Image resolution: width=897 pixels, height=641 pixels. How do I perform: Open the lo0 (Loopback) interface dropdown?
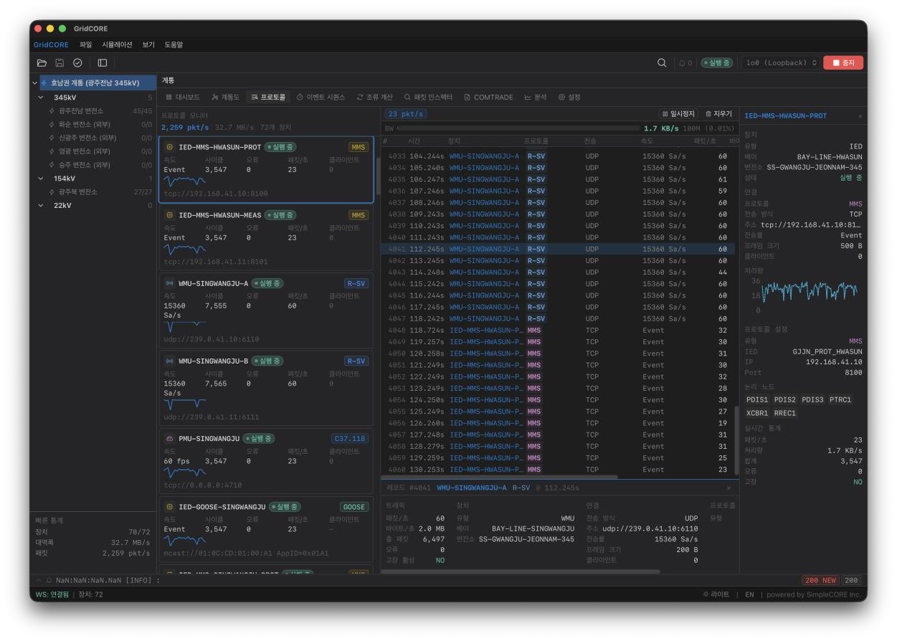[781, 63]
